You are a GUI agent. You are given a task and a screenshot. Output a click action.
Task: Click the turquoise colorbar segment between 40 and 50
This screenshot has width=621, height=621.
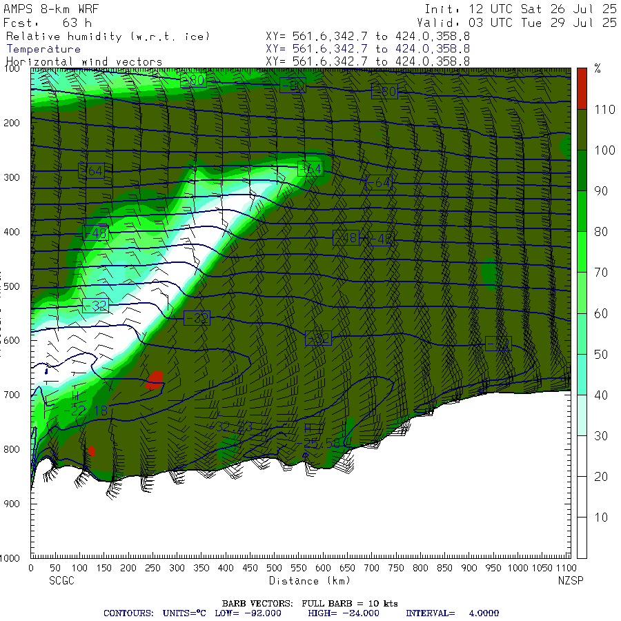tap(582, 375)
